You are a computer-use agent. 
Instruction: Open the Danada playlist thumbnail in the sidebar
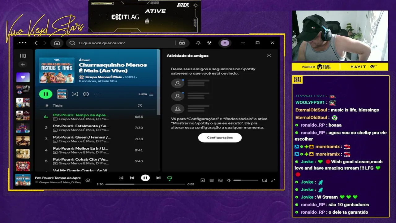(23, 166)
